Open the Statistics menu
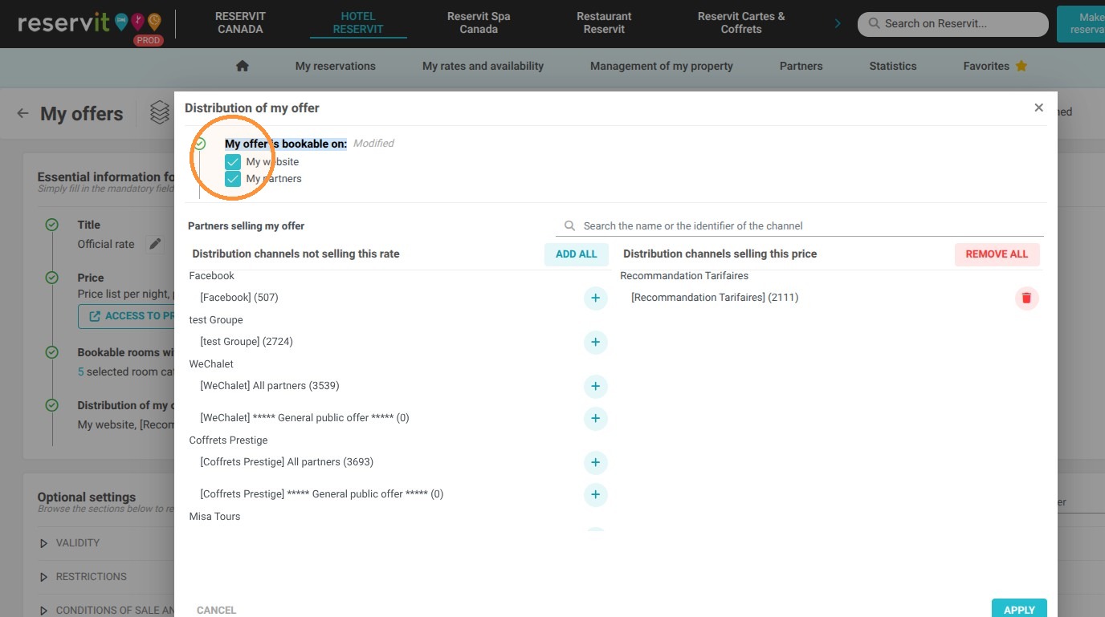The width and height of the screenshot is (1105, 617). pyautogui.click(x=892, y=66)
